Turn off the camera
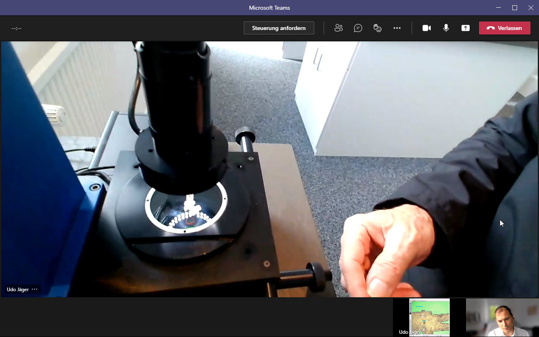 (x=426, y=28)
